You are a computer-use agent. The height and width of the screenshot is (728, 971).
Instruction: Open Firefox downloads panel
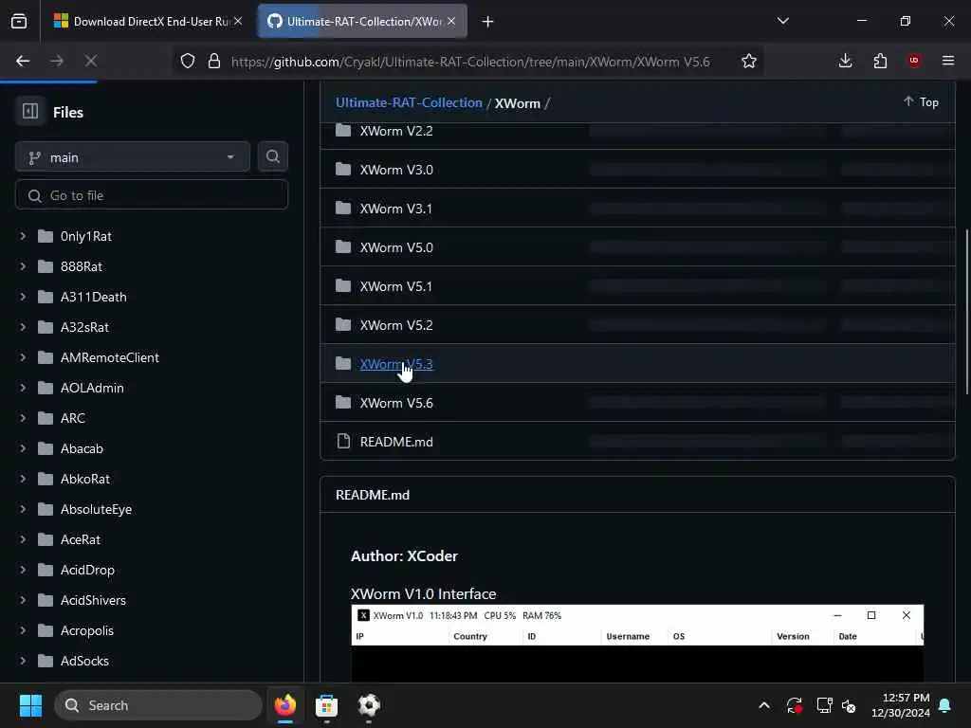click(x=845, y=61)
